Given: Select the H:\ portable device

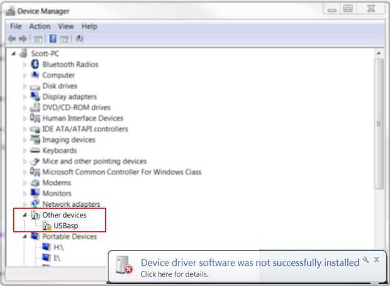Looking at the screenshot, I should 58,247.
